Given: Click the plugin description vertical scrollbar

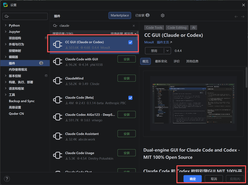Looking at the screenshot, I should click(246, 77).
